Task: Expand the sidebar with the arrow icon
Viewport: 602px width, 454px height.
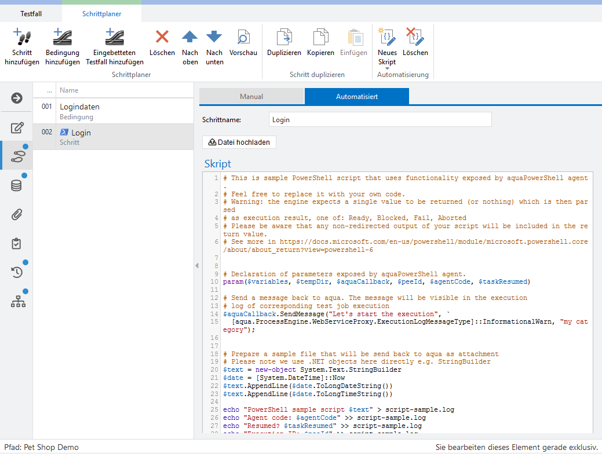Action: (x=17, y=98)
